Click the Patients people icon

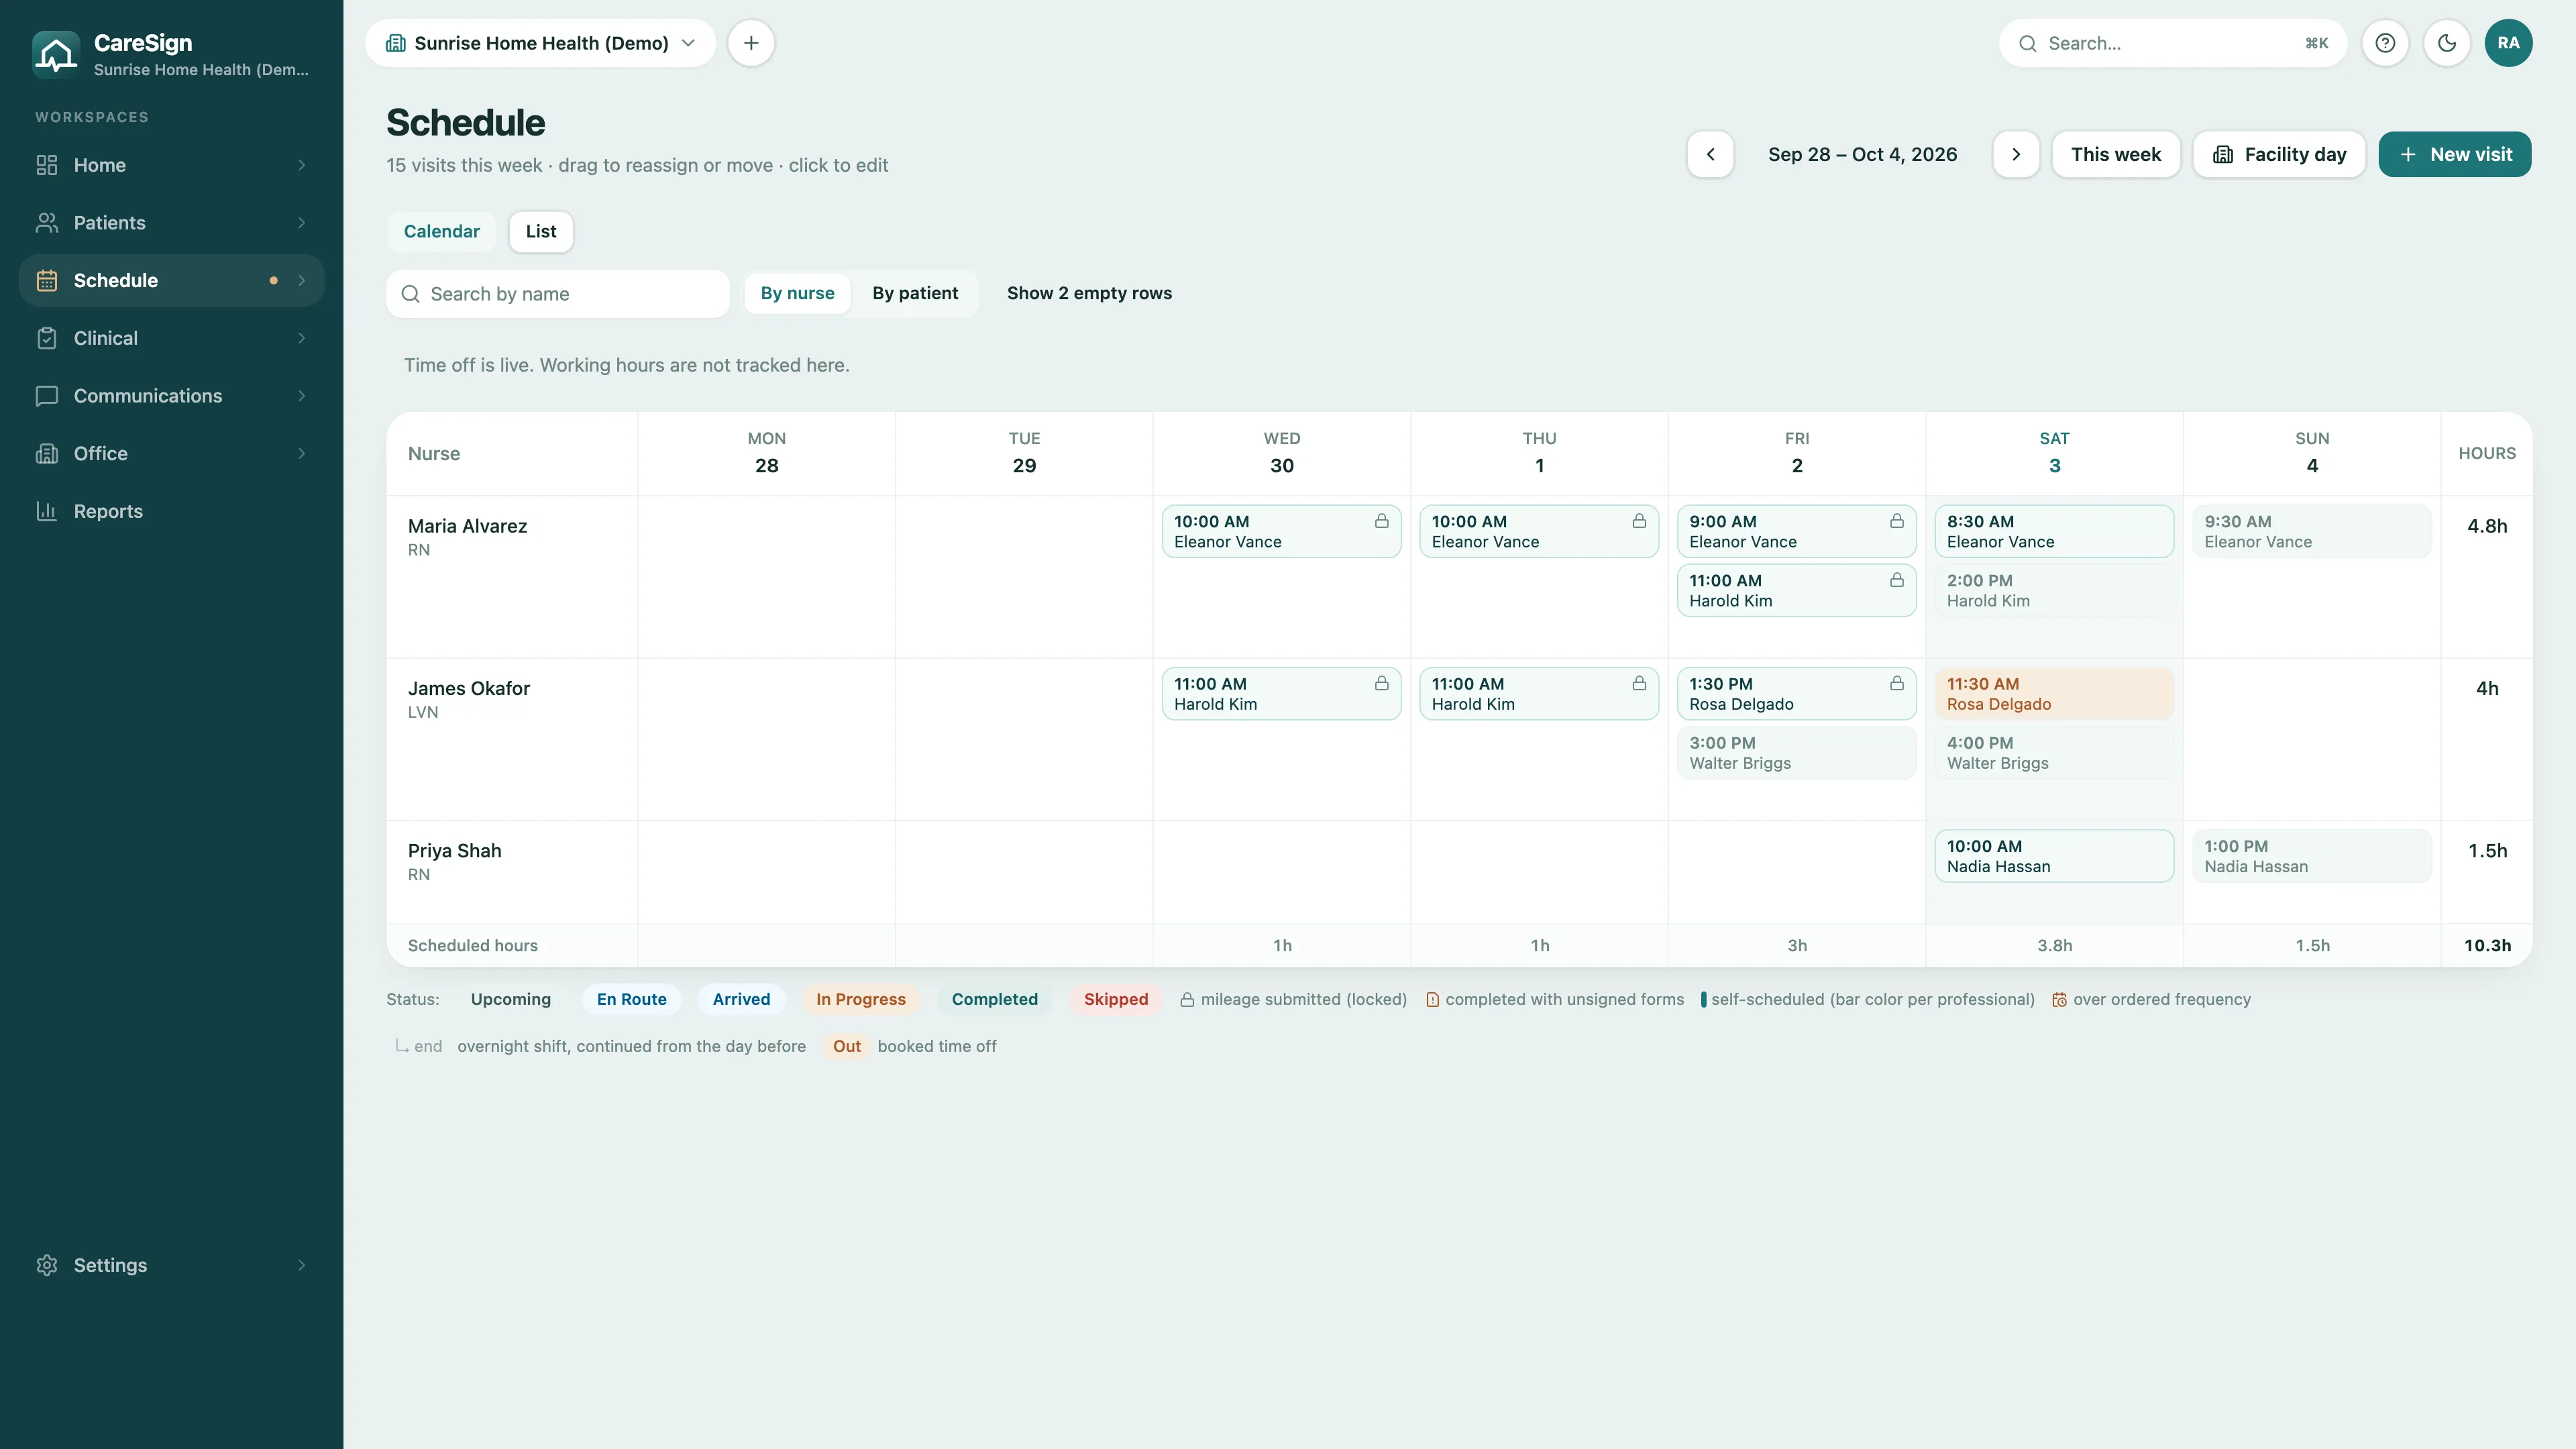47,222
